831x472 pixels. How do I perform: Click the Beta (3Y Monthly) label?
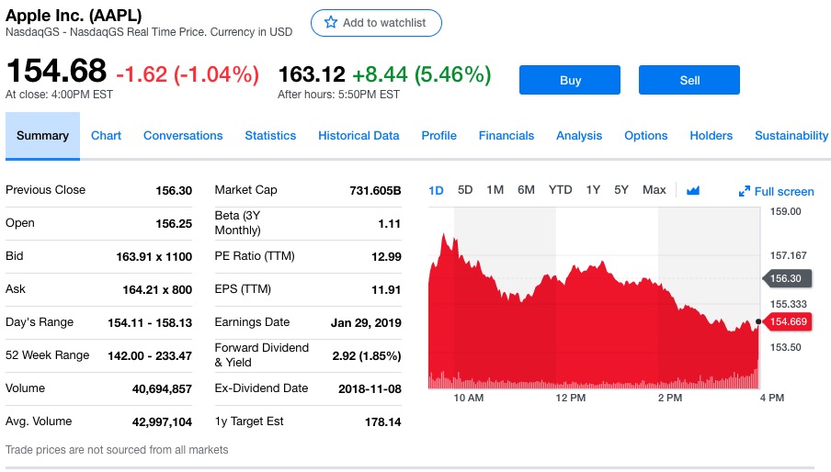click(x=237, y=223)
